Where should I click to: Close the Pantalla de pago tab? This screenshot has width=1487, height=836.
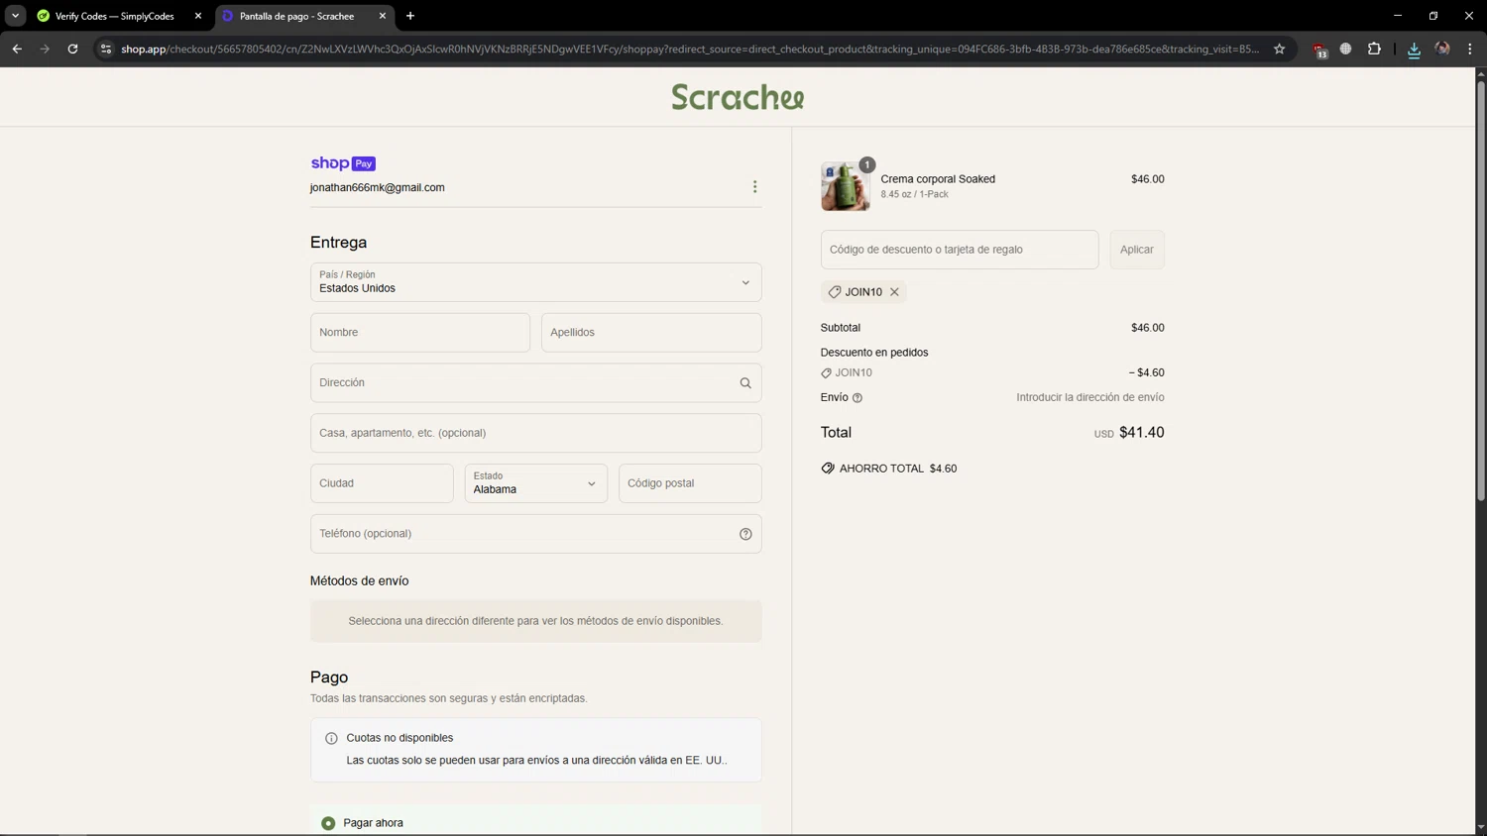[383, 16]
